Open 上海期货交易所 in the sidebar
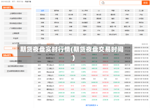Viewport: 150px width, 108px height. [x=16, y=13]
